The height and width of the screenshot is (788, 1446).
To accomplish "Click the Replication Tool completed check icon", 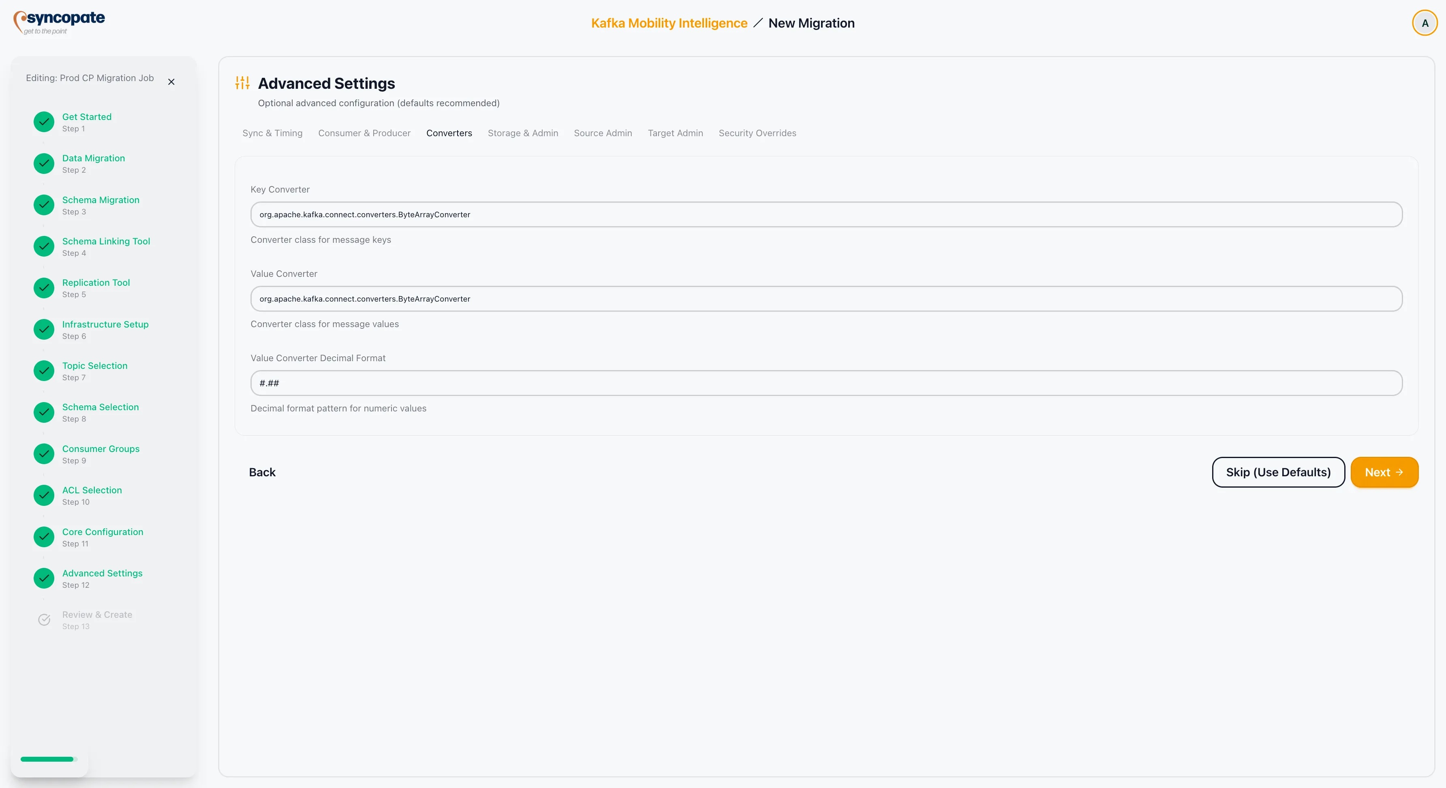I will pos(43,287).
